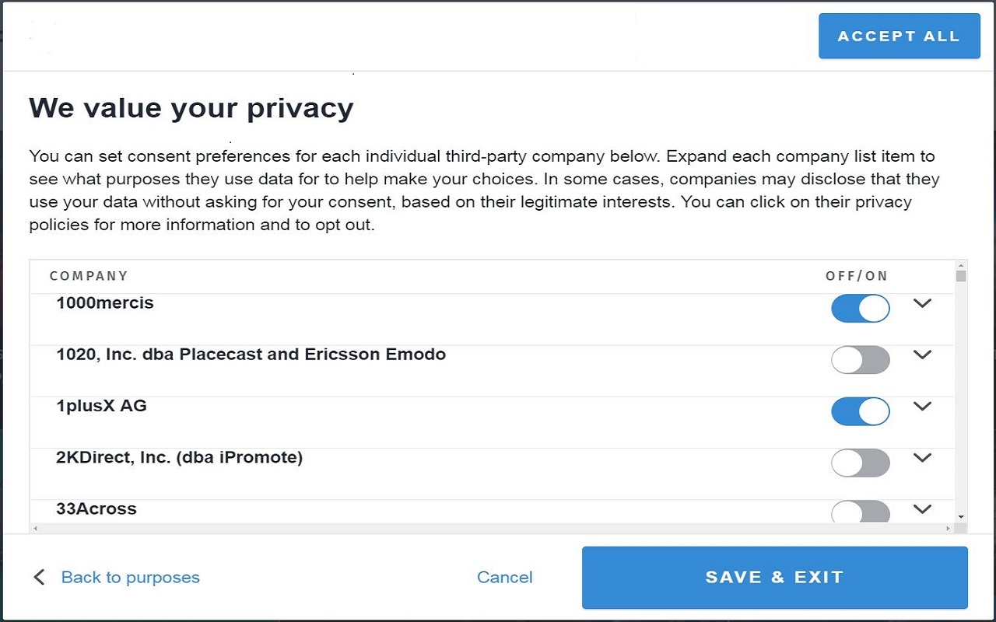Turn off the 1000mercis consent toggle
996x622 pixels.
[860, 309]
